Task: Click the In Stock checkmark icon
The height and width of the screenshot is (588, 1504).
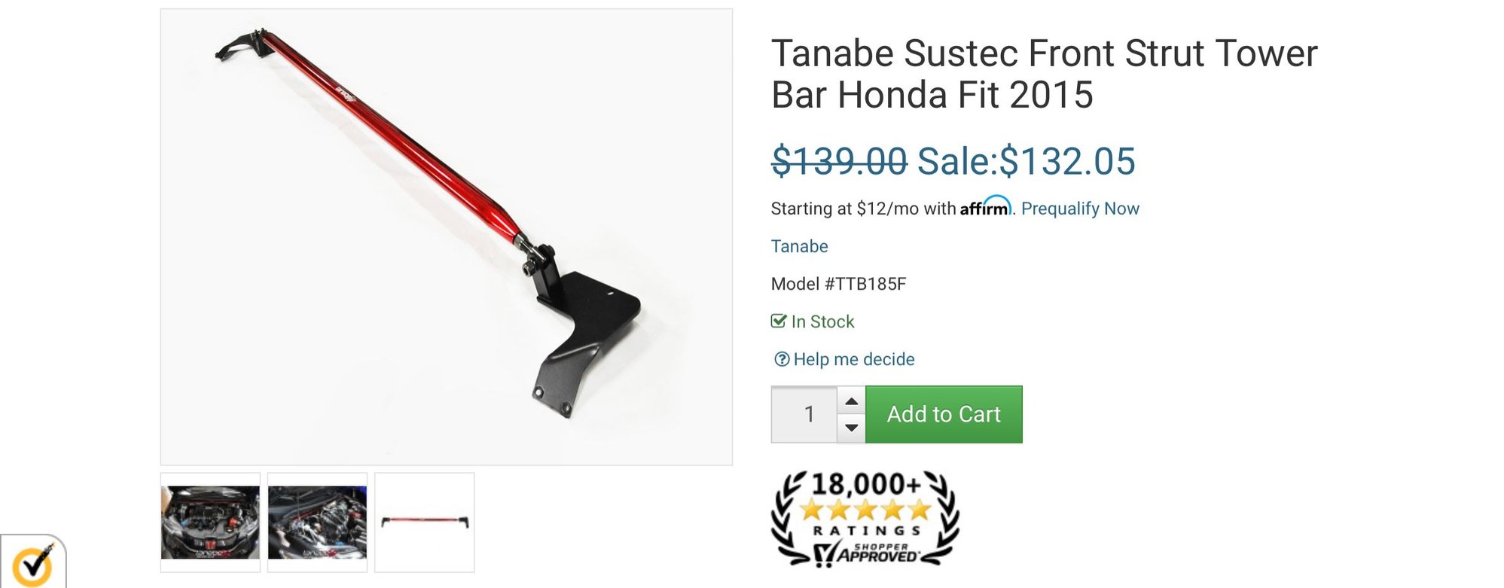Action: click(779, 321)
